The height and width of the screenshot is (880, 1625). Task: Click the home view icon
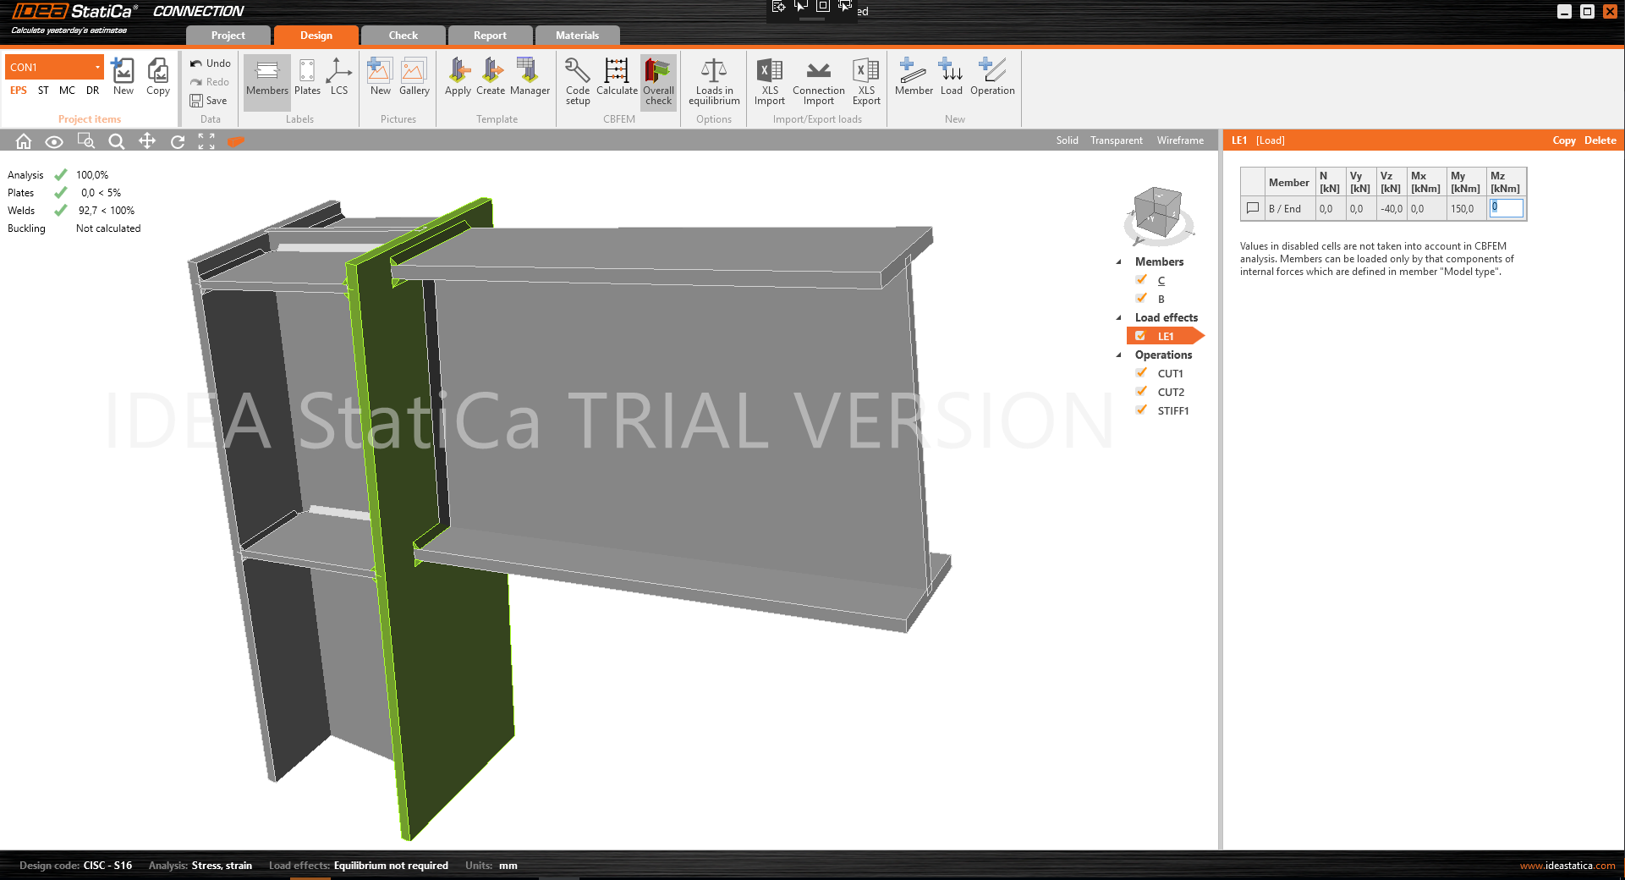coord(24,141)
